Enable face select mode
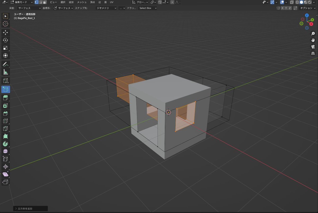The image size is (318, 213). point(45,2)
